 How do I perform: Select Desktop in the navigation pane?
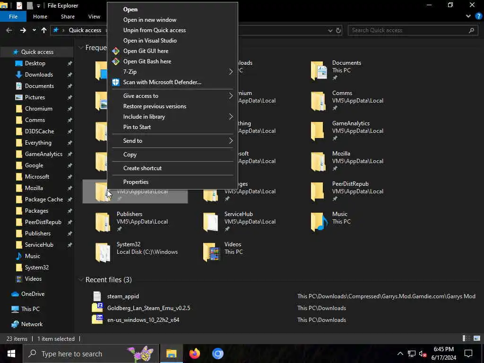(35, 63)
